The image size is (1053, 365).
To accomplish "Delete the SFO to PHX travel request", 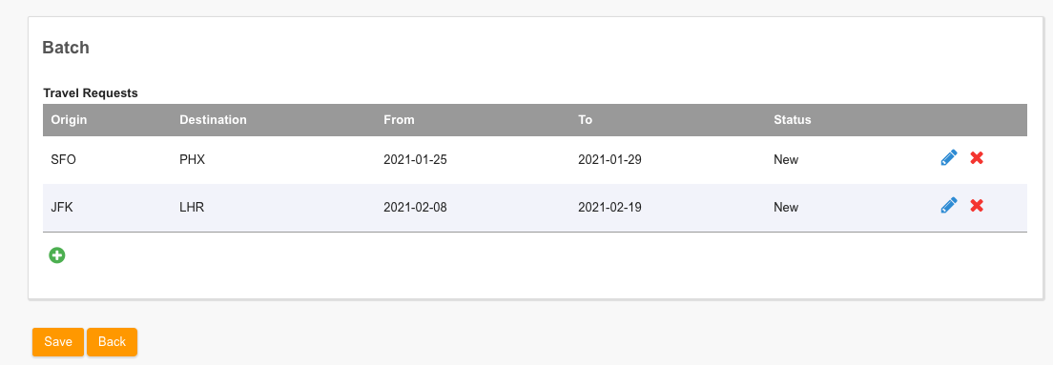I will (977, 158).
